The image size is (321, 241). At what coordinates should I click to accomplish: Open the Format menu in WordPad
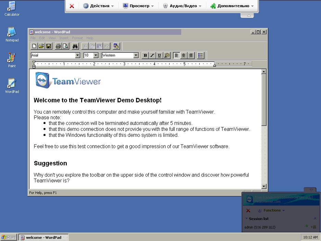tap(77, 38)
